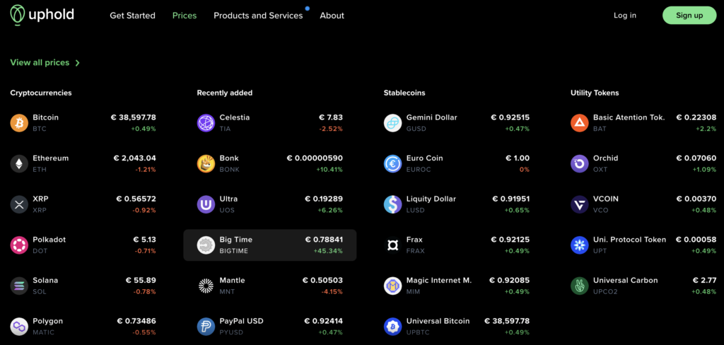Screen dimensions: 724x345
Task: Click the chevron beside View all prices
Action: pos(78,63)
